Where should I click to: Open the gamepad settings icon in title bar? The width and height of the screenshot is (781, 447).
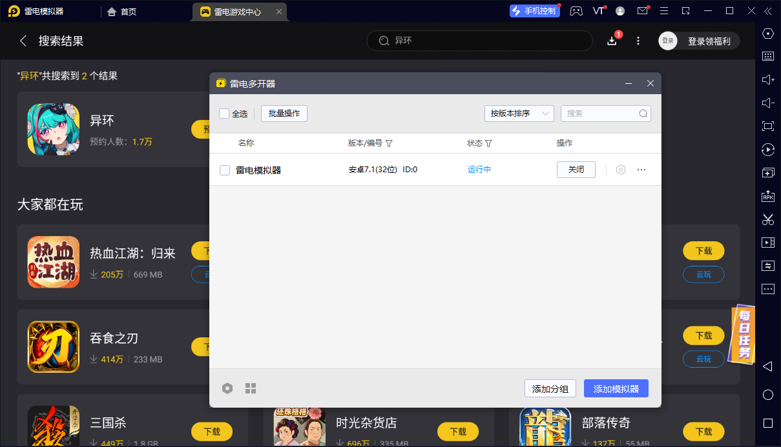tap(576, 11)
